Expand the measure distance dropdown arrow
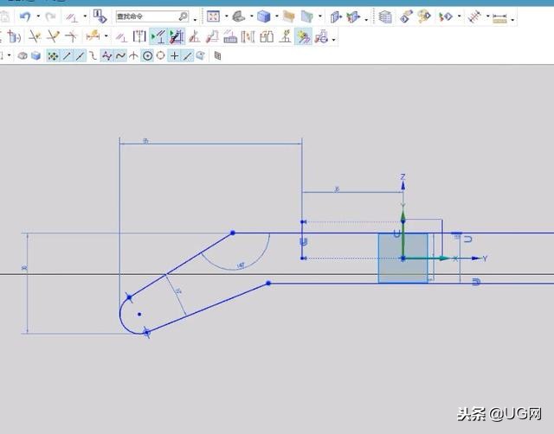Viewport: 554px width, 434px height. [488, 16]
